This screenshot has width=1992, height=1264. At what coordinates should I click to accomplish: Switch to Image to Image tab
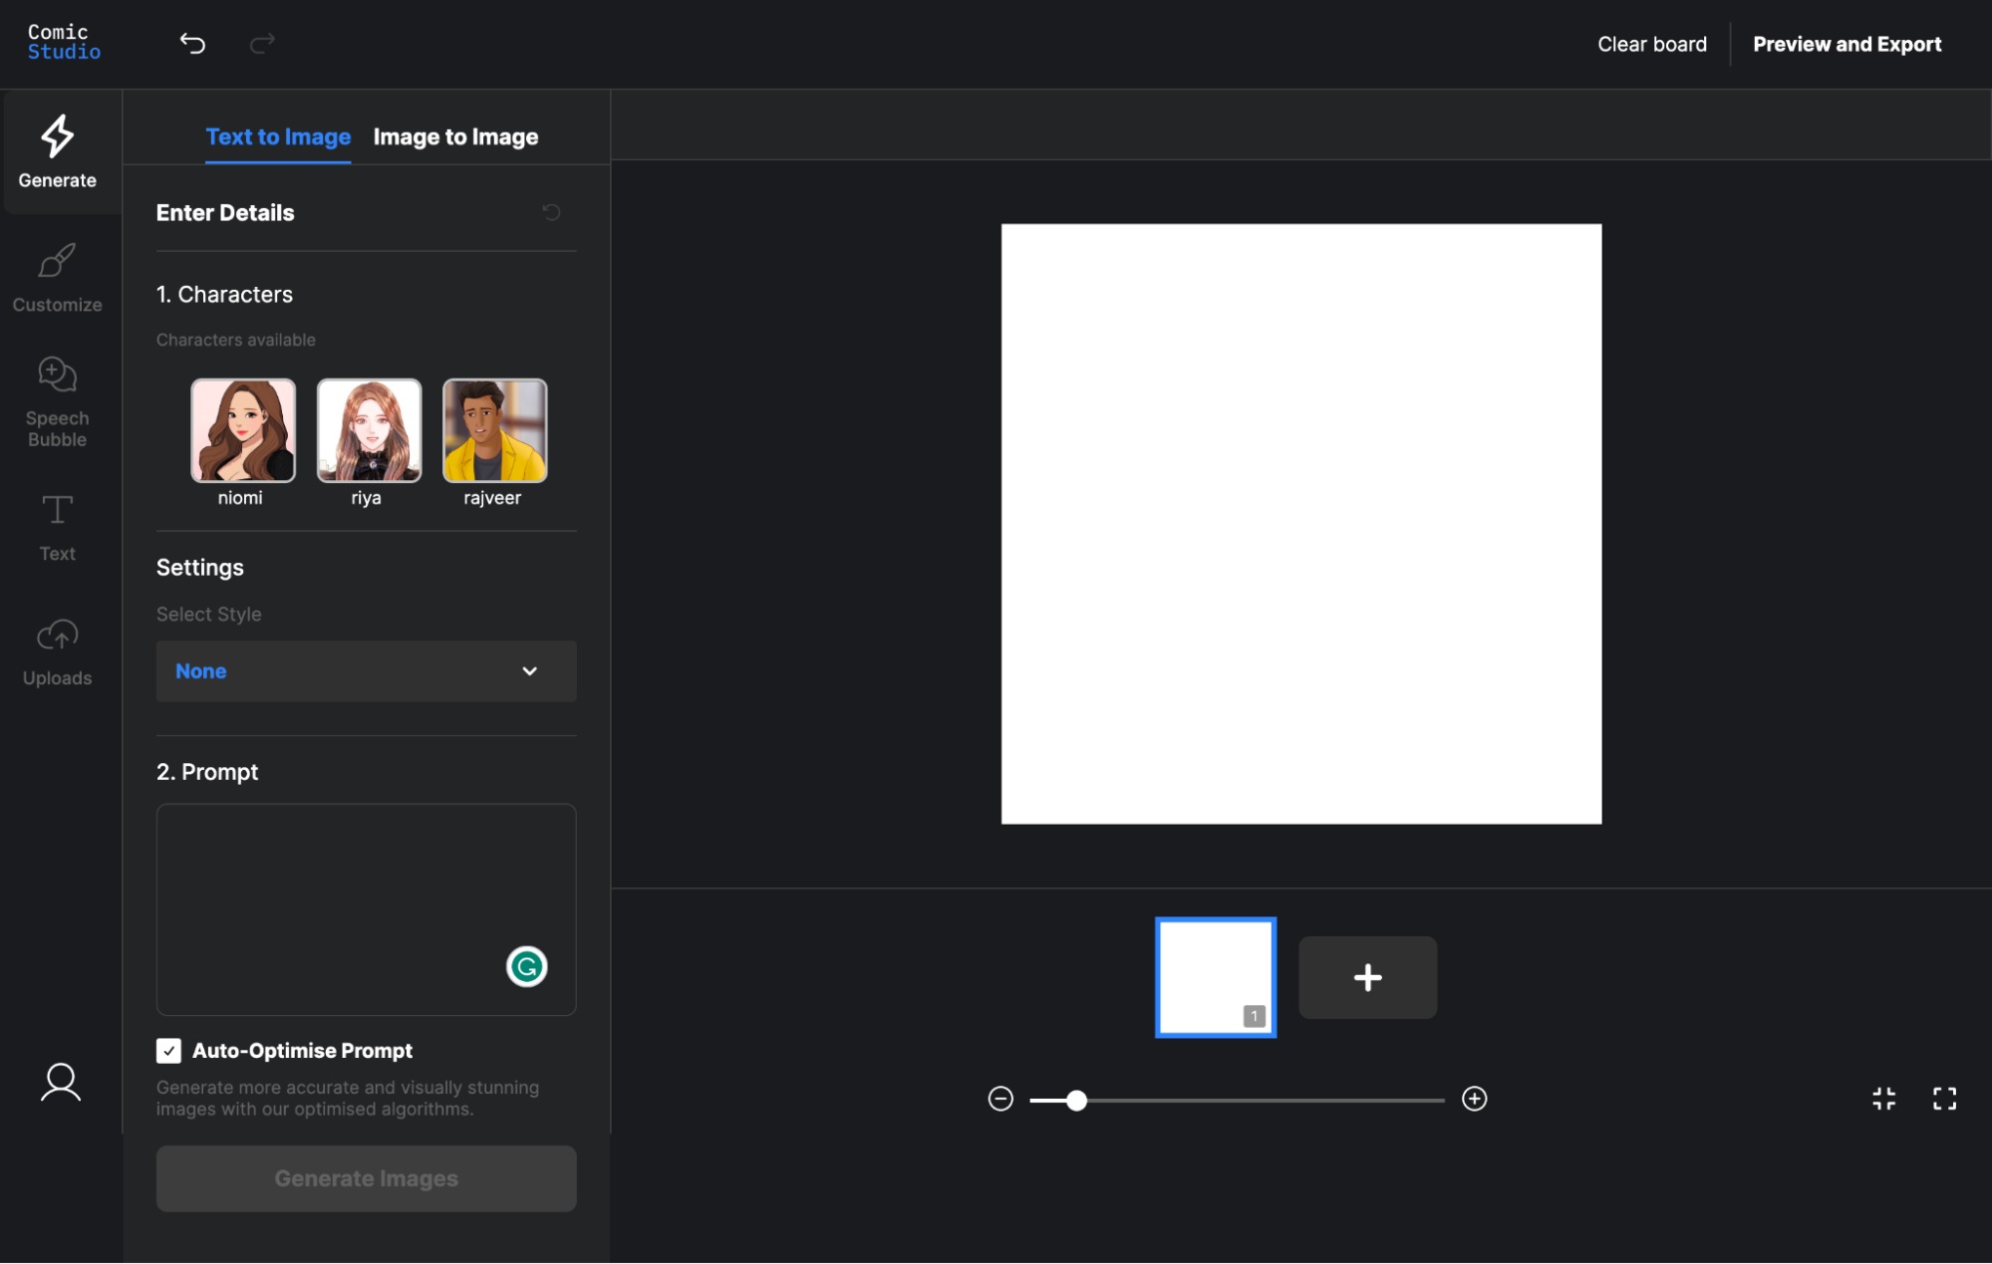pos(455,136)
